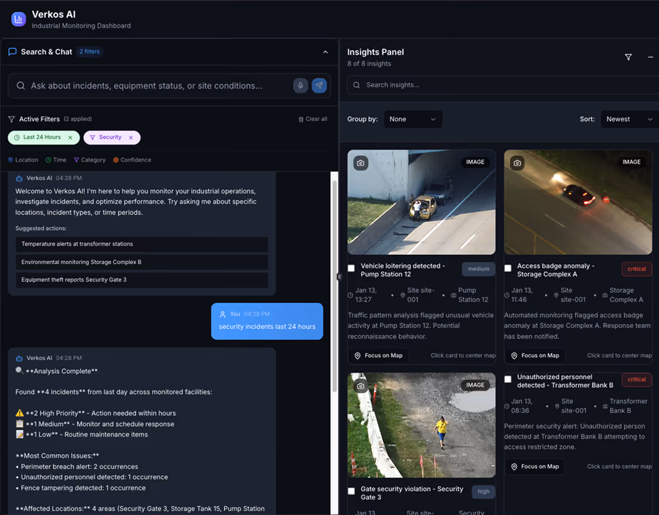Focus on Map for Access badge anomaly
The height and width of the screenshot is (515, 659).
coord(535,356)
